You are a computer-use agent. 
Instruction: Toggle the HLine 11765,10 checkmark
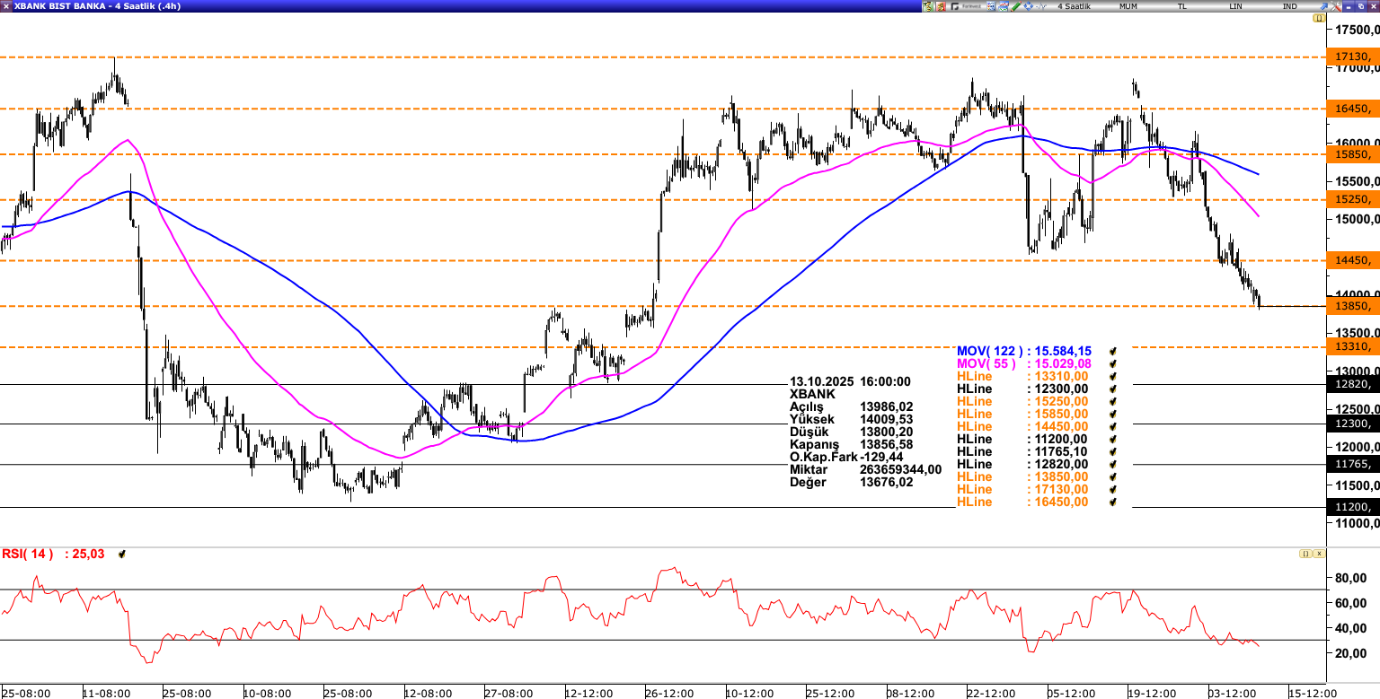[1113, 452]
